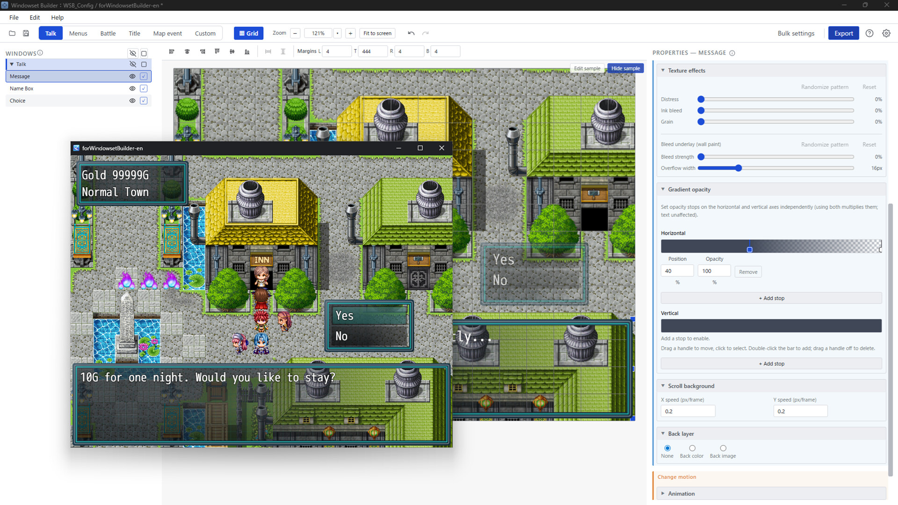This screenshot has width=898, height=505.
Task: Click the Distress slider handle
Action: (x=701, y=99)
